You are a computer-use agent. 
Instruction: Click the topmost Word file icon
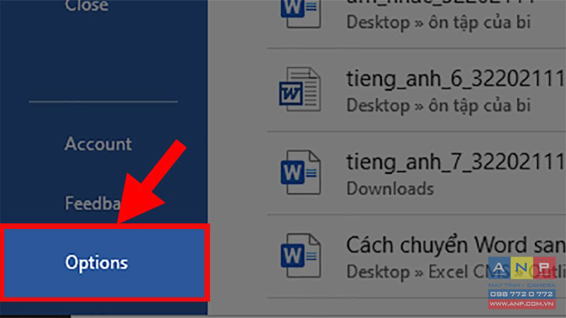pos(300,13)
